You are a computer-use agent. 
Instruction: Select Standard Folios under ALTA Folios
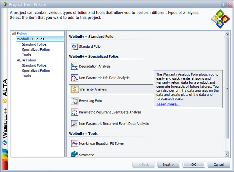pos(34,65)
